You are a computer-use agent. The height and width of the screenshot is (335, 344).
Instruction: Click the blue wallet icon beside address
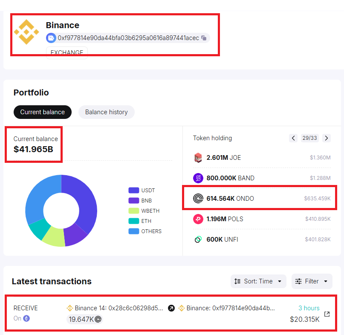(51, 38)
